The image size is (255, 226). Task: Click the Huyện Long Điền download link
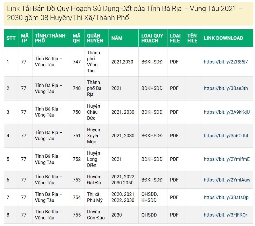coord(227,159)
